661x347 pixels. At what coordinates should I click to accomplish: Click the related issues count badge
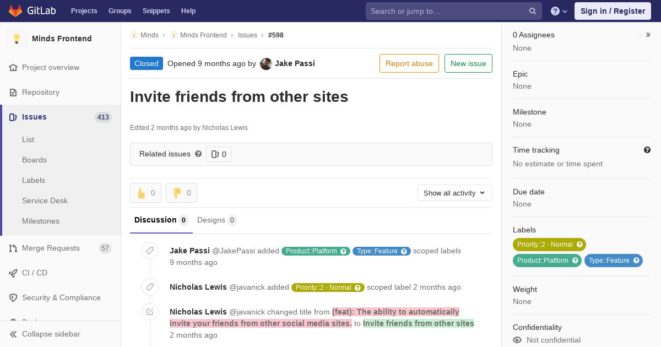219,154
